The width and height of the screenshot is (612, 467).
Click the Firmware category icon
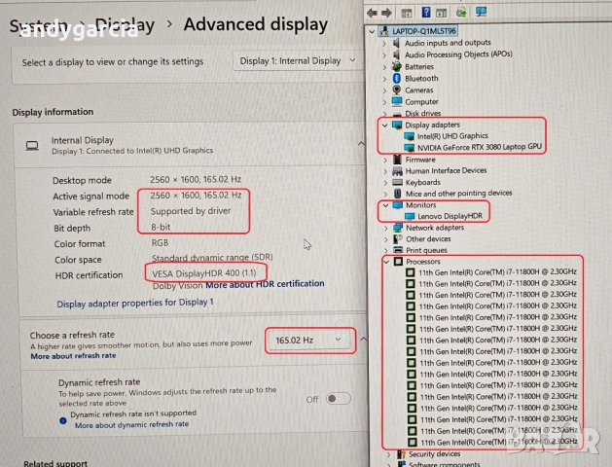tap(397, 160)
